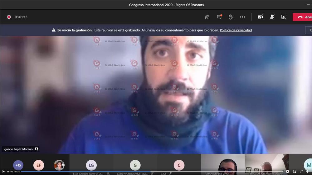Viewport: 312px width, 175px height.
Task: Select the M avatar at the strip's end
Action: (308, 165)
